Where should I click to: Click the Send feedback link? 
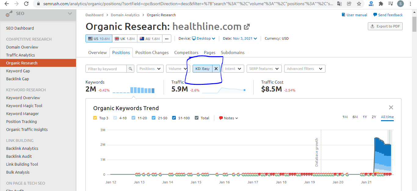(x=388, y=15)
